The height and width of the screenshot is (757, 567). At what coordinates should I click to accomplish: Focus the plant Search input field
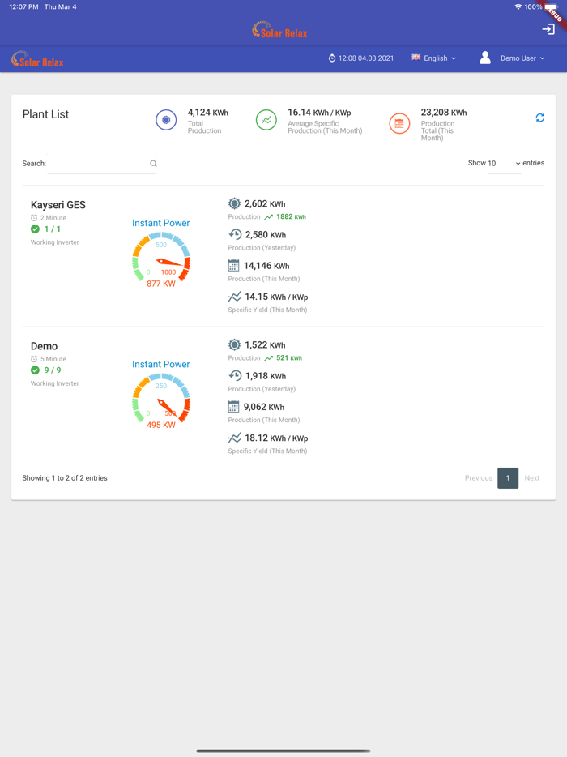pos(97,164)
